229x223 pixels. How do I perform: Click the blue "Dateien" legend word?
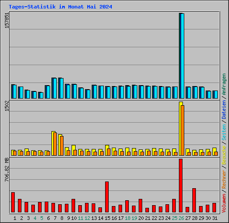click(x=224, y=110)
